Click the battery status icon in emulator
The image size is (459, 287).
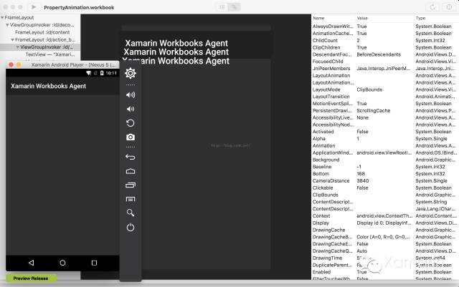[102, 73]
